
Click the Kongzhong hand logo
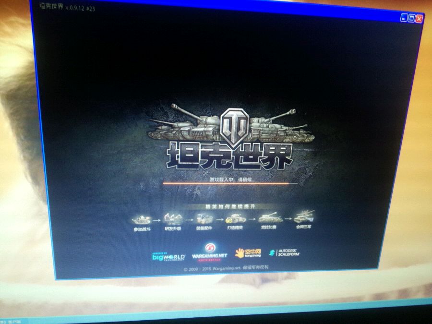click(x=248, y=253)
